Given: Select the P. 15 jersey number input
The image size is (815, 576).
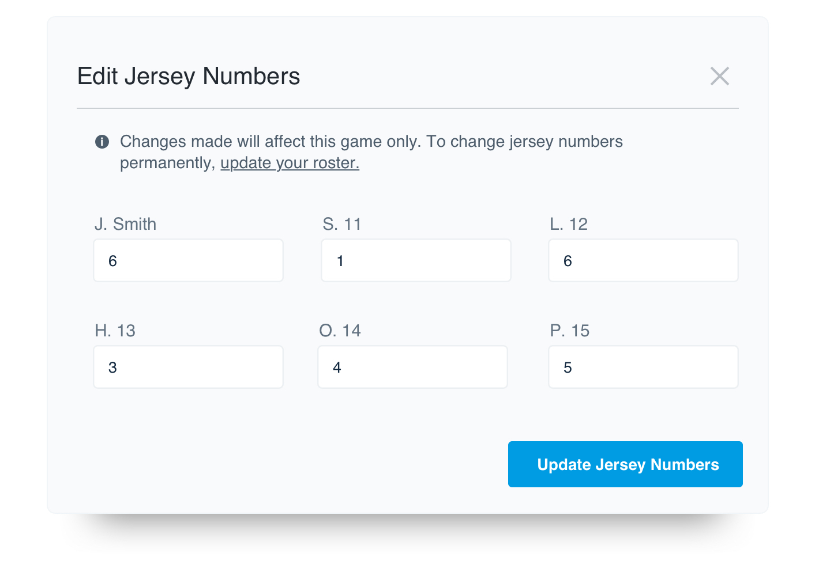Looking at the screenshot, I should (x=643, y=367).
